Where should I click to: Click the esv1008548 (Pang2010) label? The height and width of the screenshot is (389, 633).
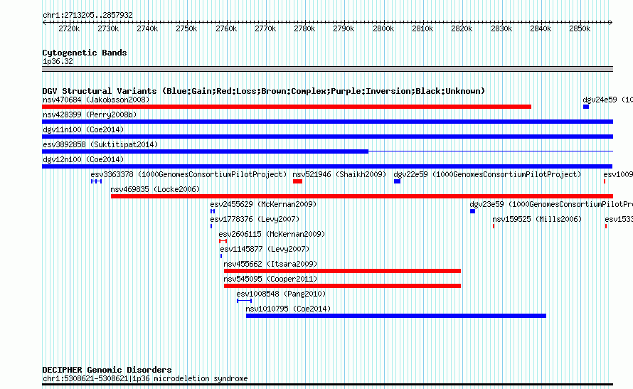tap(281, 294)
